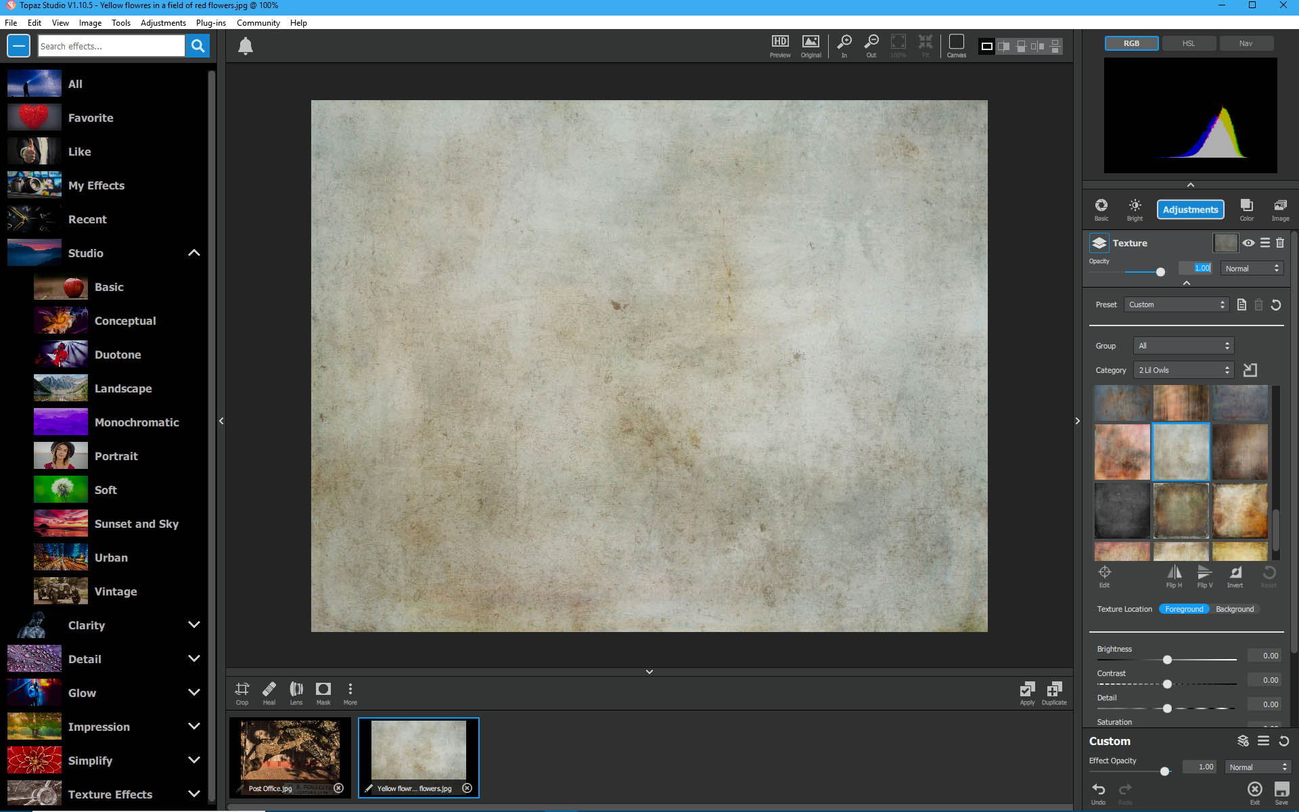Image resolution: width=1299 pixels, height=812 pixels.
Task: Open the File menu
Action: tap(11, 22)
